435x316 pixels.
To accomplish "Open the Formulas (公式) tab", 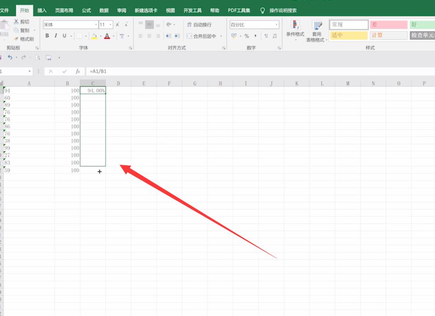I will (x=86, y=11).
